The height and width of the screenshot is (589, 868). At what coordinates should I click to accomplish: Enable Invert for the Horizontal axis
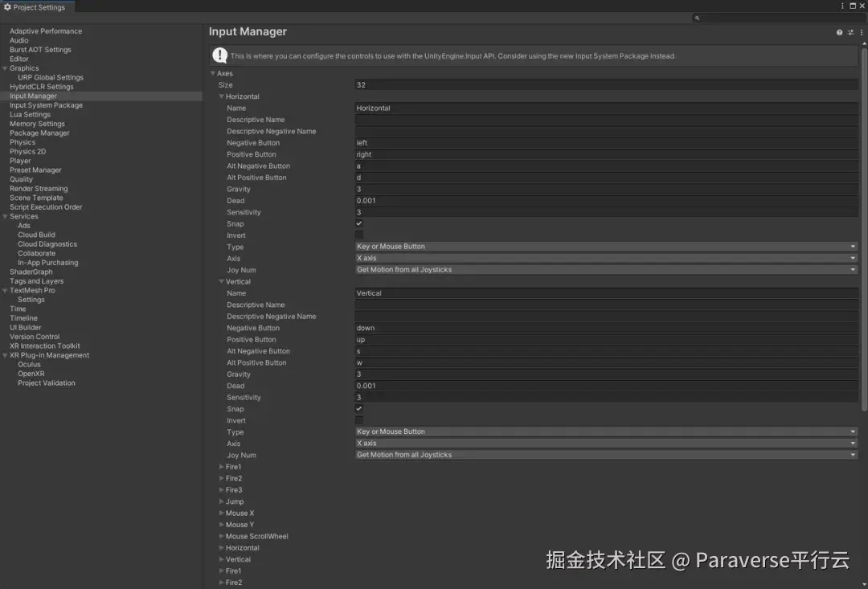pyautogui.click(x=359, y=235)
